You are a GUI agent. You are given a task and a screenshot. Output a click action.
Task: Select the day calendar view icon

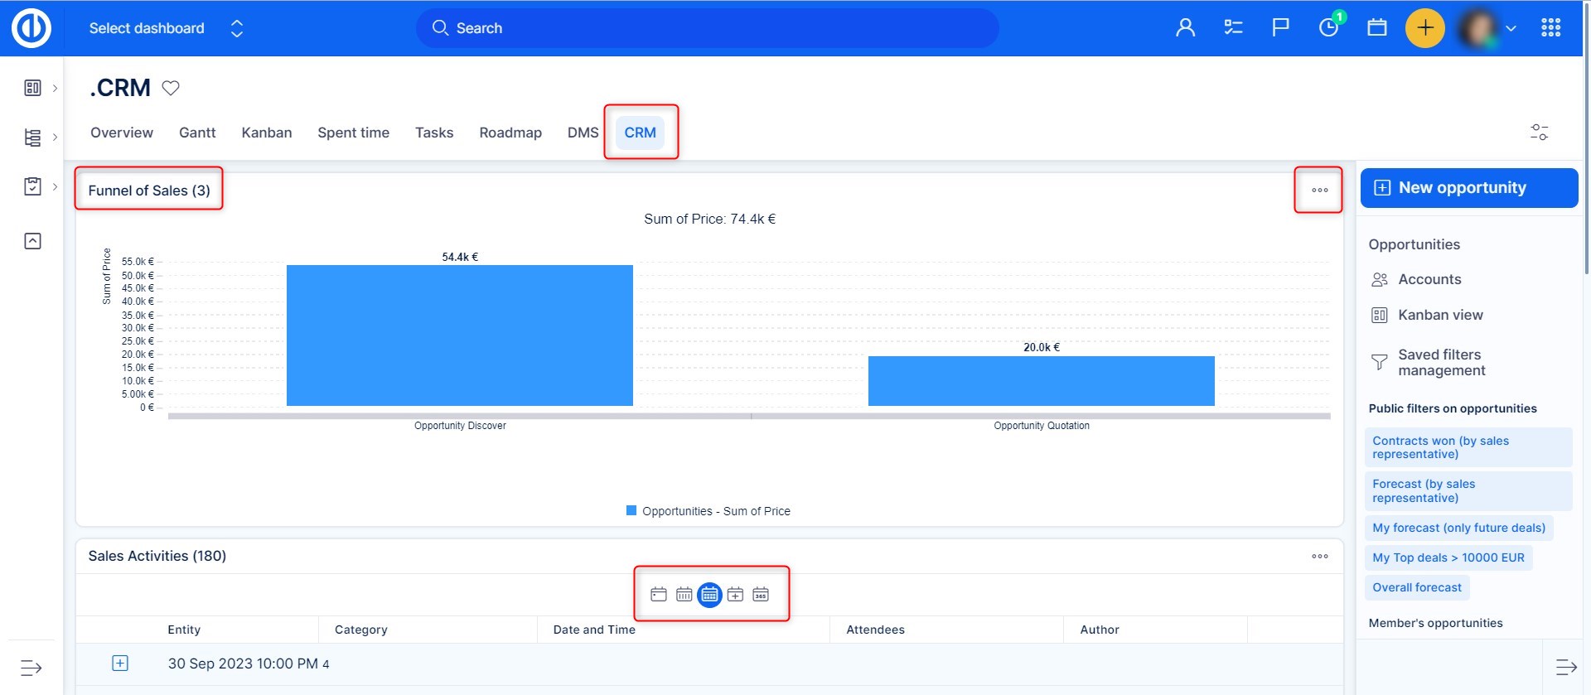point(659,595)
